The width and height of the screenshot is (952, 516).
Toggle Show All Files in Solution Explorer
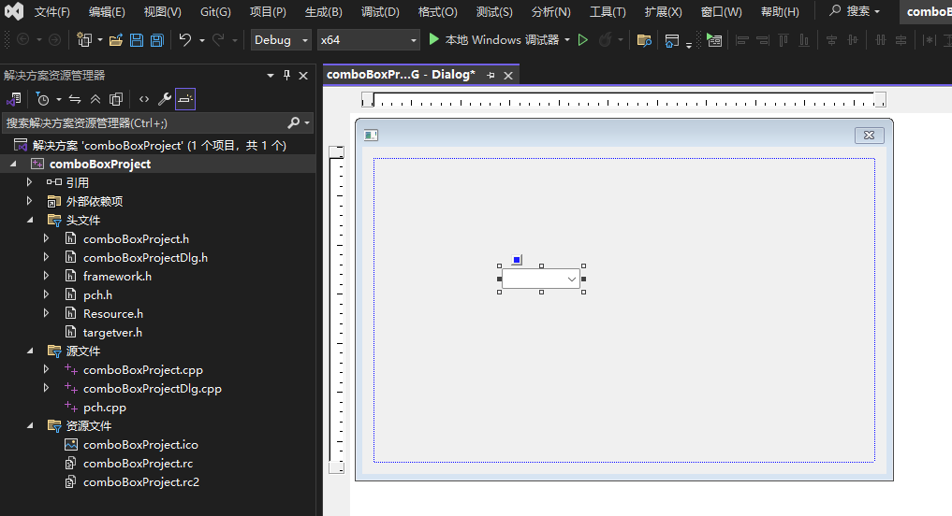[x=116, y=99]
